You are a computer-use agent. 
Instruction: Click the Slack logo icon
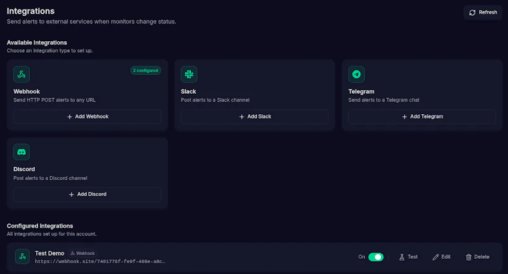coord(189,74)
